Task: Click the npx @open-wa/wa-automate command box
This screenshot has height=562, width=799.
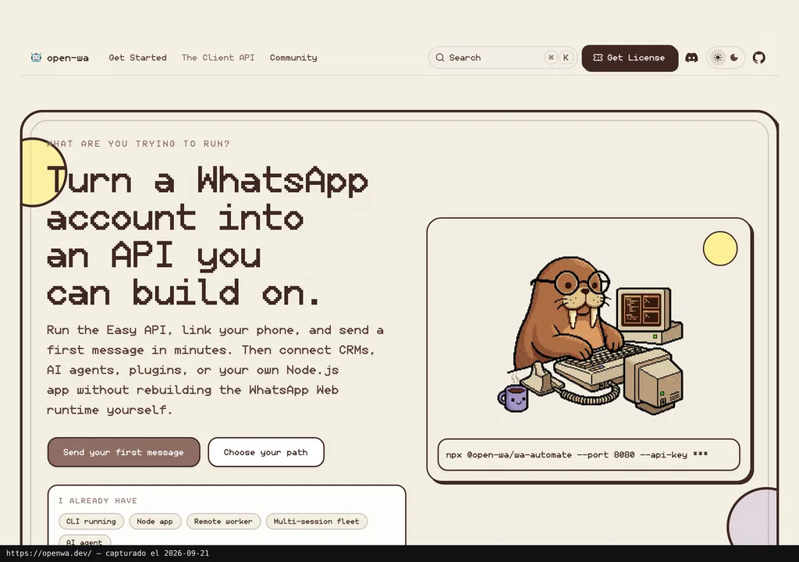Action: point(588,454)
